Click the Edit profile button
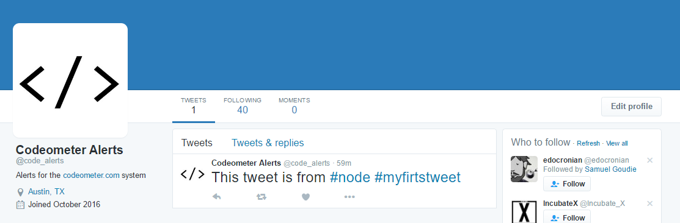 631,106
